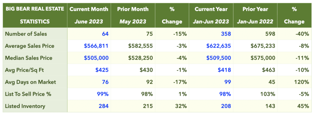
Task: Click the $675,233 prior year average price
Action: pyautogui.click(x=263, y=46)
